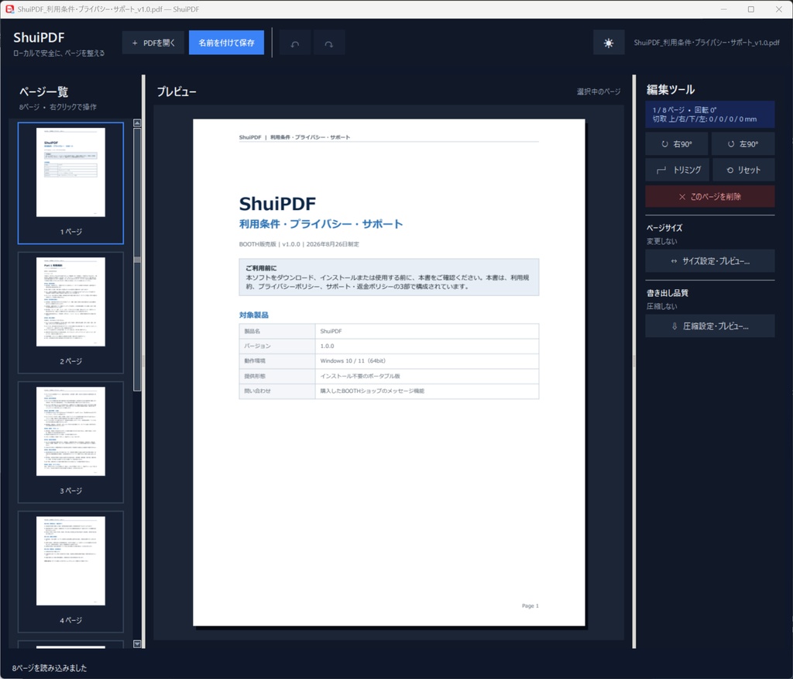Maximize the ShuiPDF window

[751, 9]
